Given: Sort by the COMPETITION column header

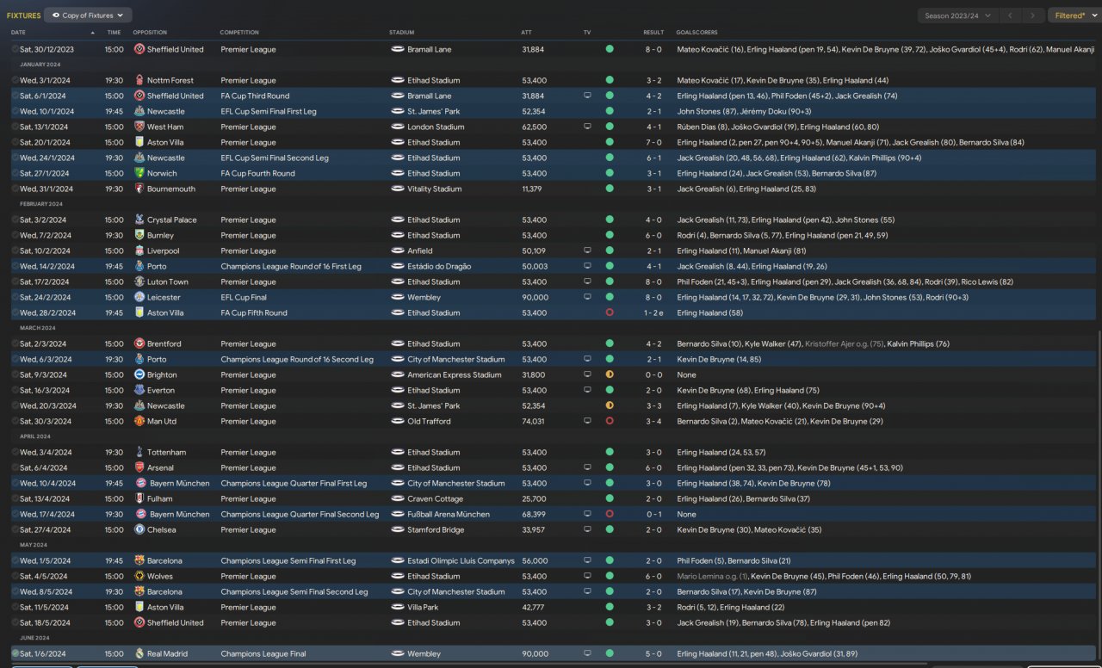Looking at the screenshot, I should (239, 33).
